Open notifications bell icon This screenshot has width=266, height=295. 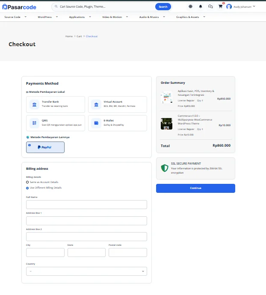[x=201, y=6]
